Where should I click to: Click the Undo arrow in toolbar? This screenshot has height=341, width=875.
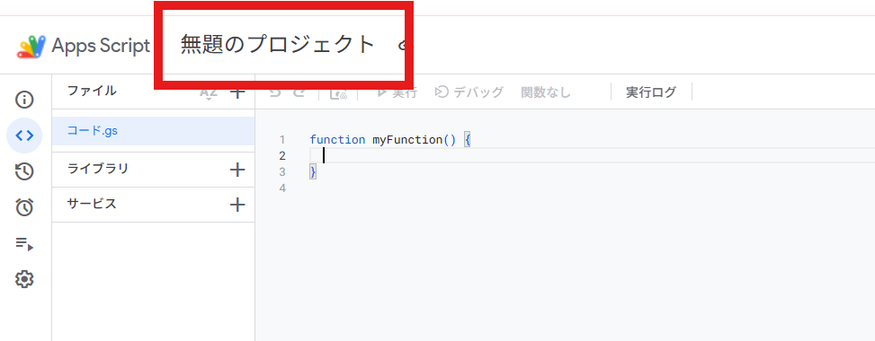point(275,93)
